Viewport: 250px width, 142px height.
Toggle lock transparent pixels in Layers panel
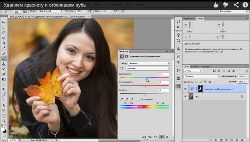[x=196, y=82]
